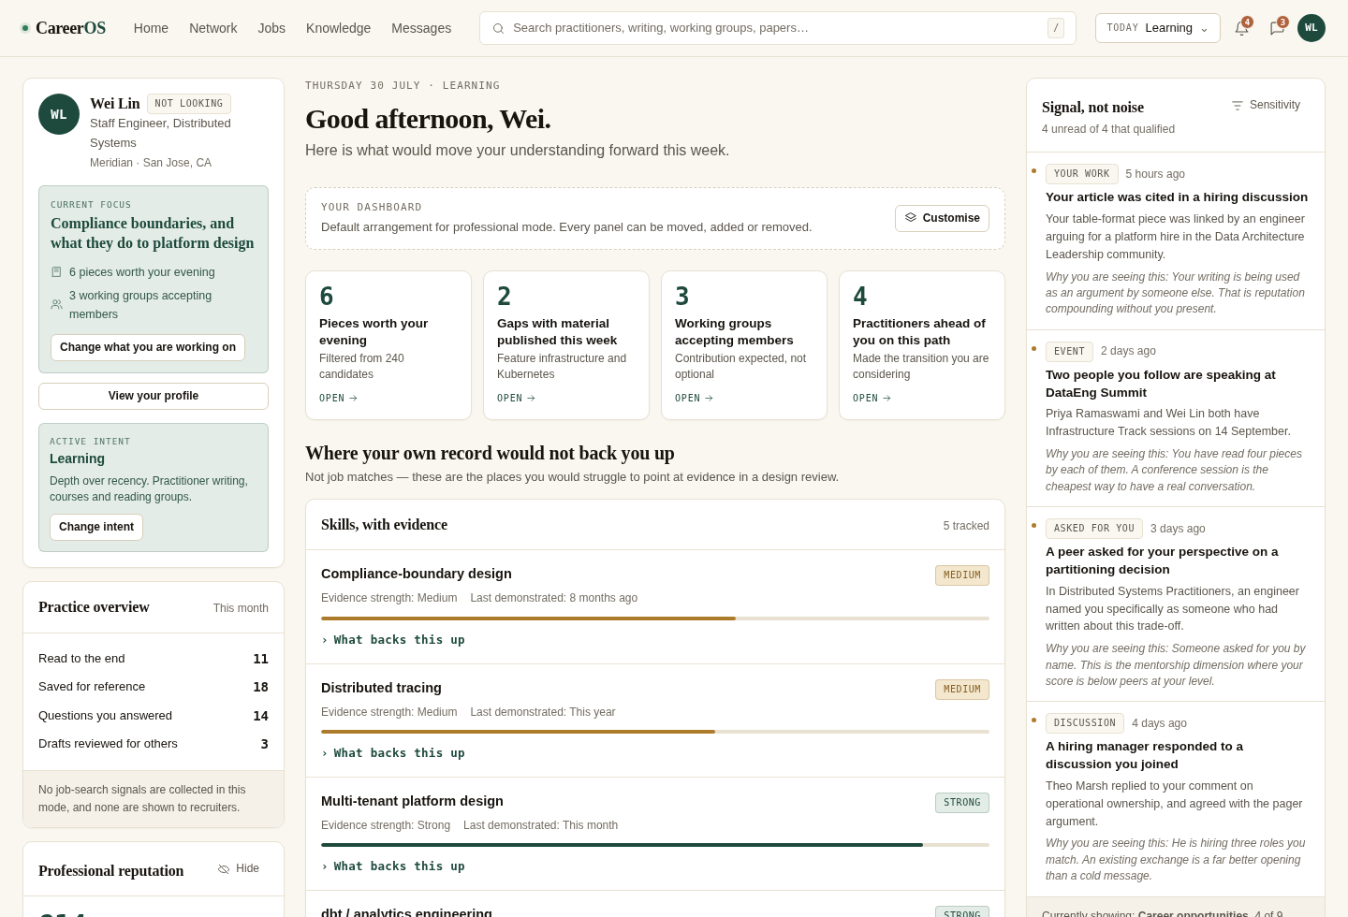The width and height of the screenshot is (1348, 917).
Task: Click the MEDIUM badge on Distributed tracing
Action: pos(962,690)
